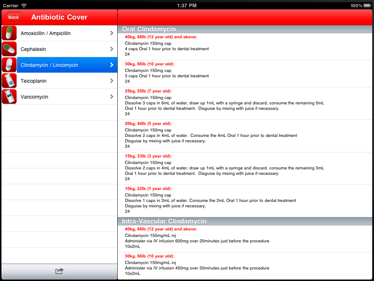This screenshot has width=374, height=281.
Task: Expand the Vancomycin chevron
Action: coord(112,97)
